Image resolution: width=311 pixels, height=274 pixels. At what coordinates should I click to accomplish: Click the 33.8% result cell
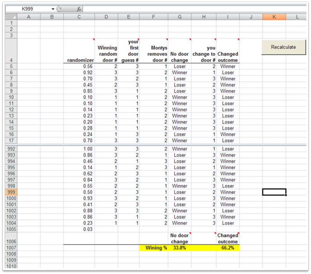[x=180, y=248]
